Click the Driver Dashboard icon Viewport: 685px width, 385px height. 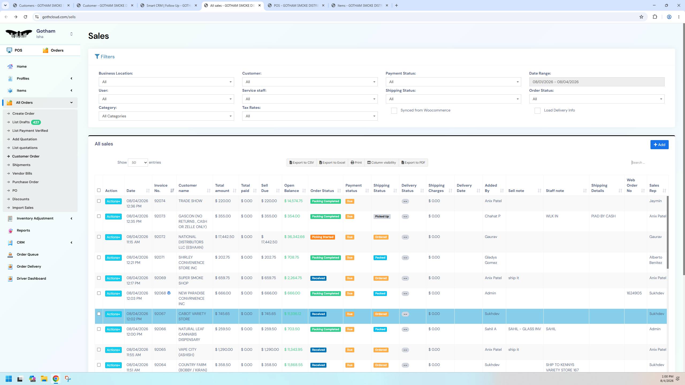click(x=10, y=278)
